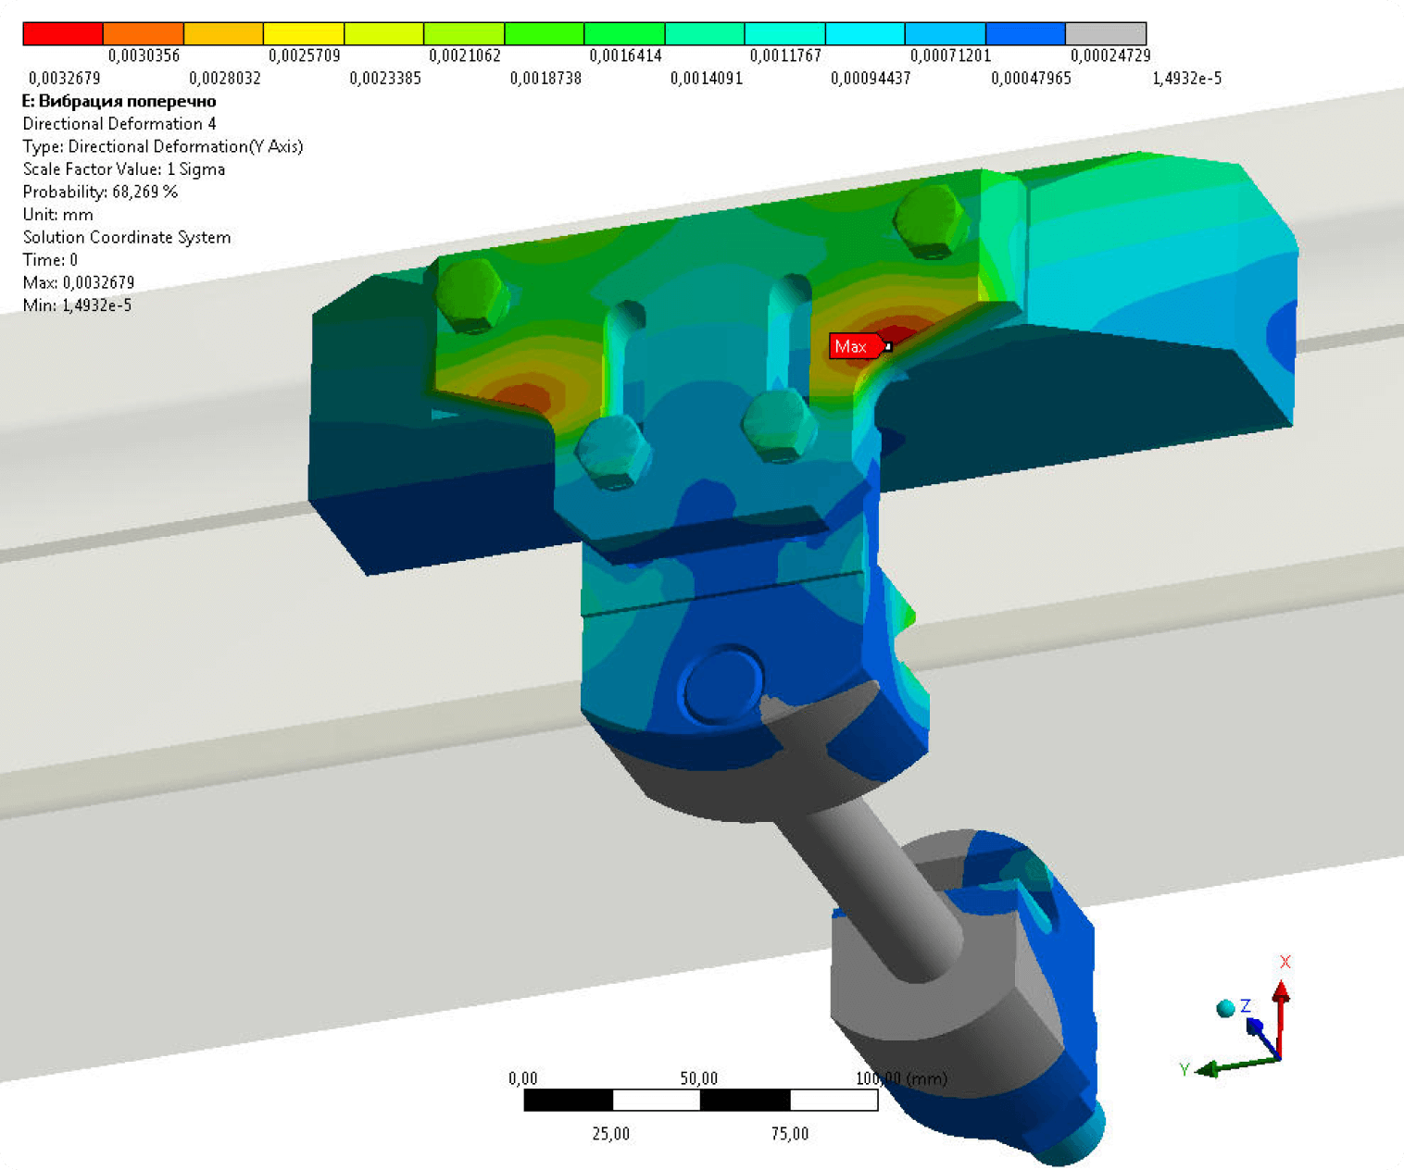Click the legend value 0,0021062
The image size is (1404, 1170).
pos(465,56)
